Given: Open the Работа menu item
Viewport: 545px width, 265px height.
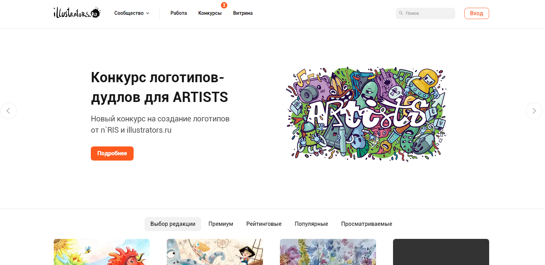Looking at the screenshot, I should tap(178, 13).
